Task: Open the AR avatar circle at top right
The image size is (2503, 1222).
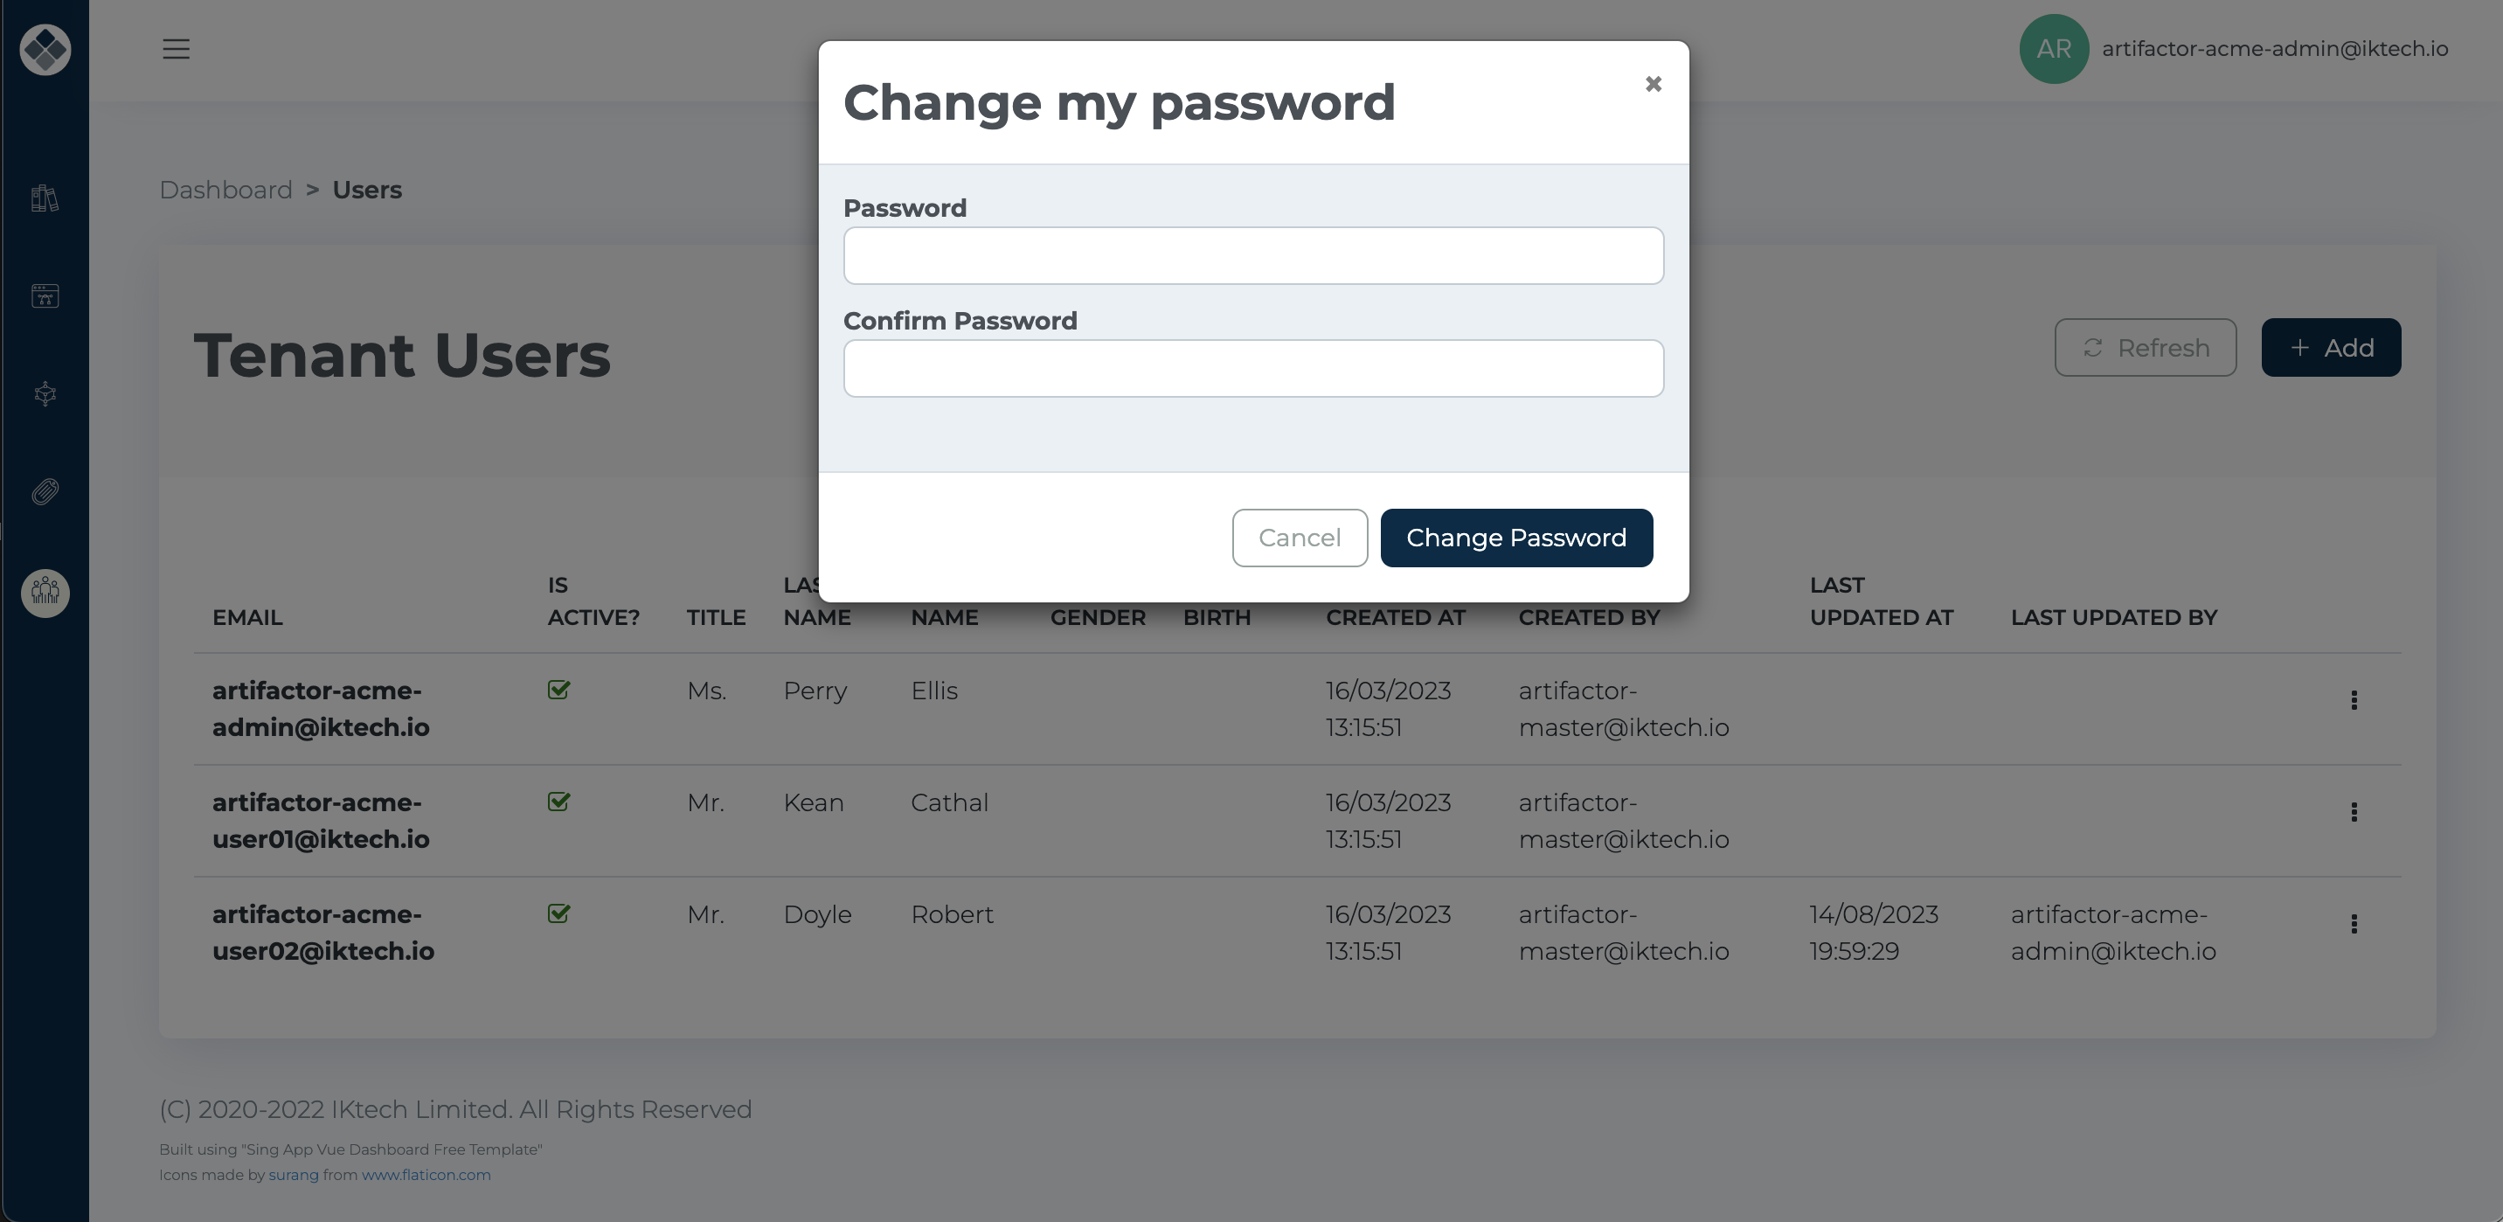Action: tap(2053, 49)
